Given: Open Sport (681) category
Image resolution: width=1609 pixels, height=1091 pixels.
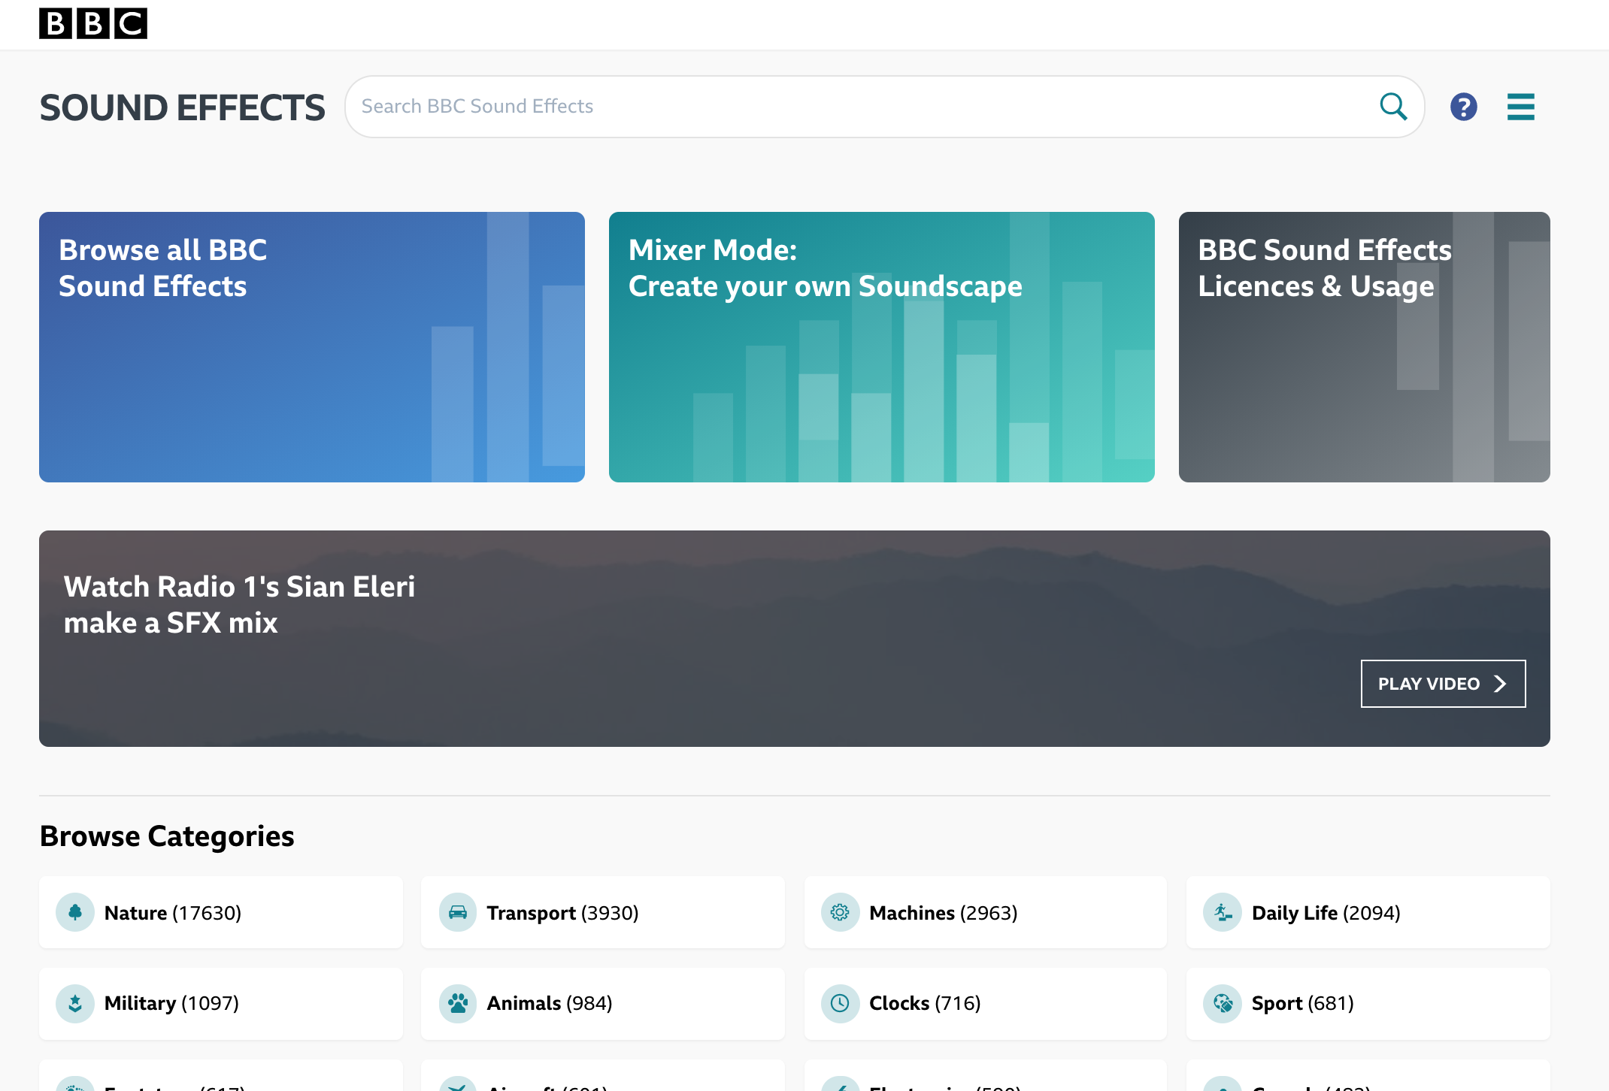Looking at the screenshot, I should pyautogui.click(x=1368, y=1004).
